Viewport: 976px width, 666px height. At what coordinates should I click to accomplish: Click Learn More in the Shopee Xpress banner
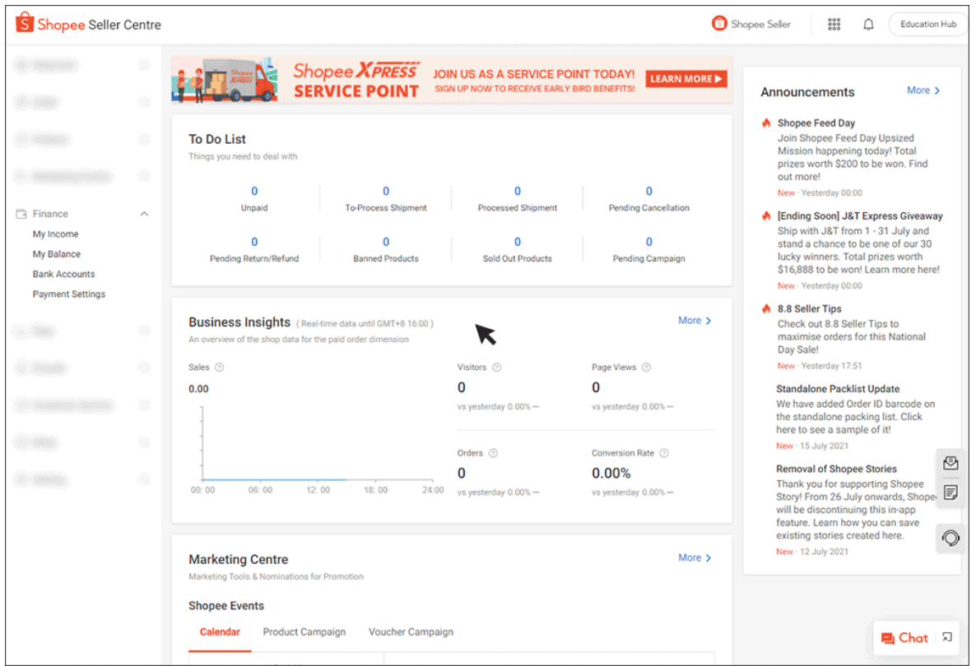(x=686, y=79)
